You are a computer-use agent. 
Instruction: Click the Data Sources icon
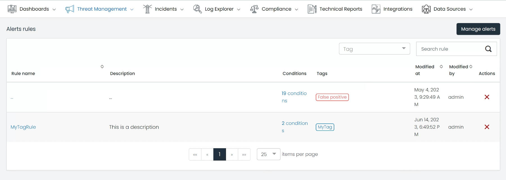coord(426,9)
